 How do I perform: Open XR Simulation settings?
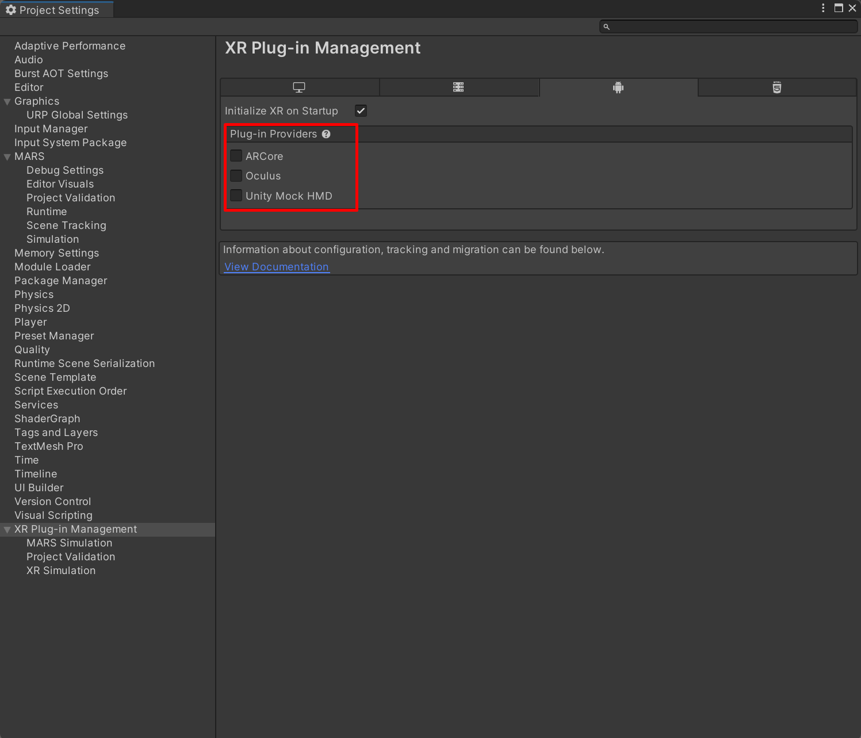[x=61, y=571]
